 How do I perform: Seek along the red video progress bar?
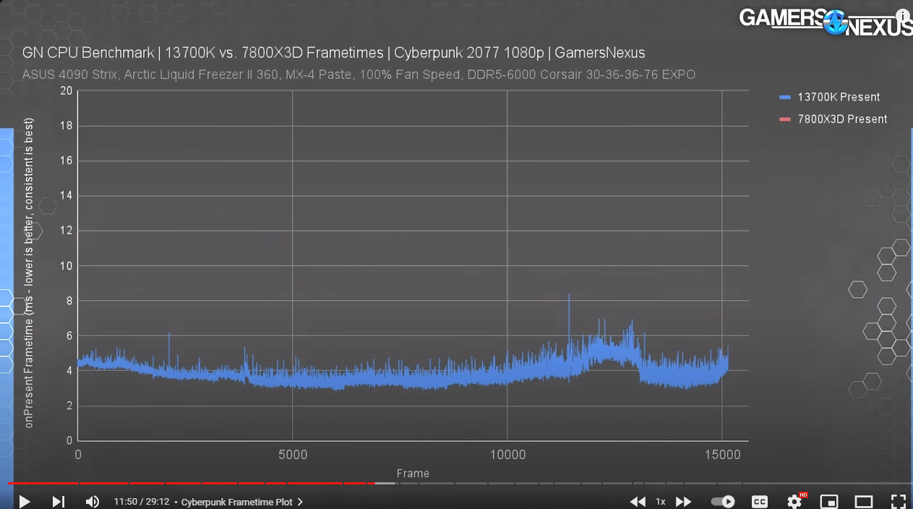click(x=191, y=483)
